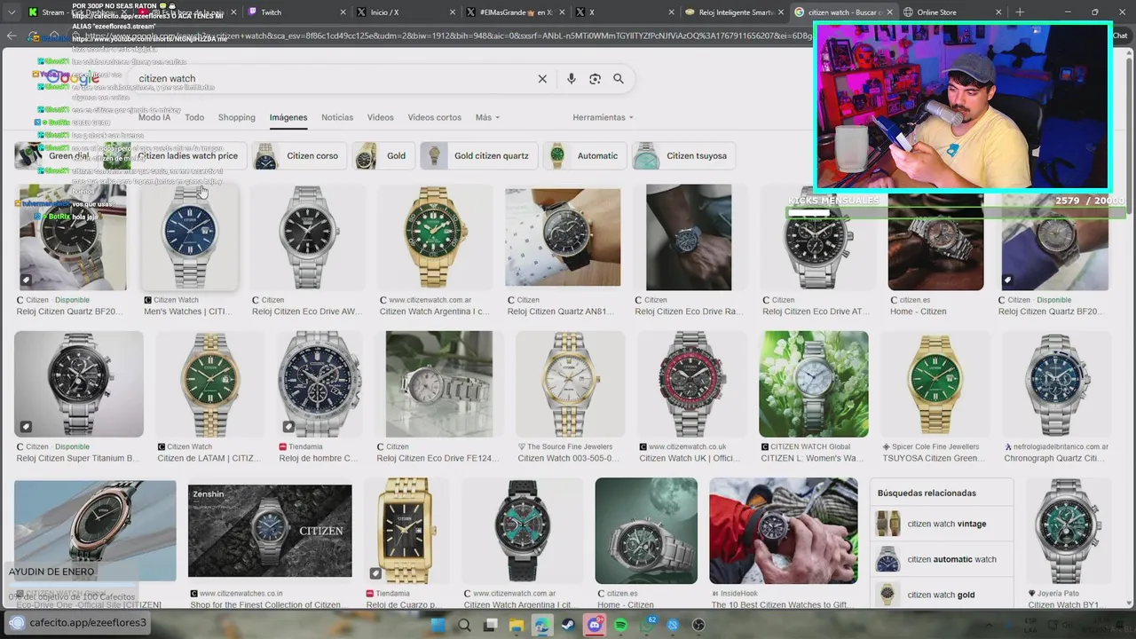1136x639 pixels.
Task: Switch to the Videos tab
Action: [380, 117]
